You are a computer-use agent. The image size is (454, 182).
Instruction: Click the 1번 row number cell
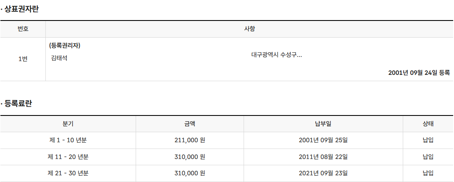23,59
